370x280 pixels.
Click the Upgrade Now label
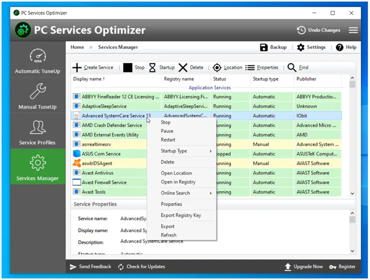tap(308, 267)
